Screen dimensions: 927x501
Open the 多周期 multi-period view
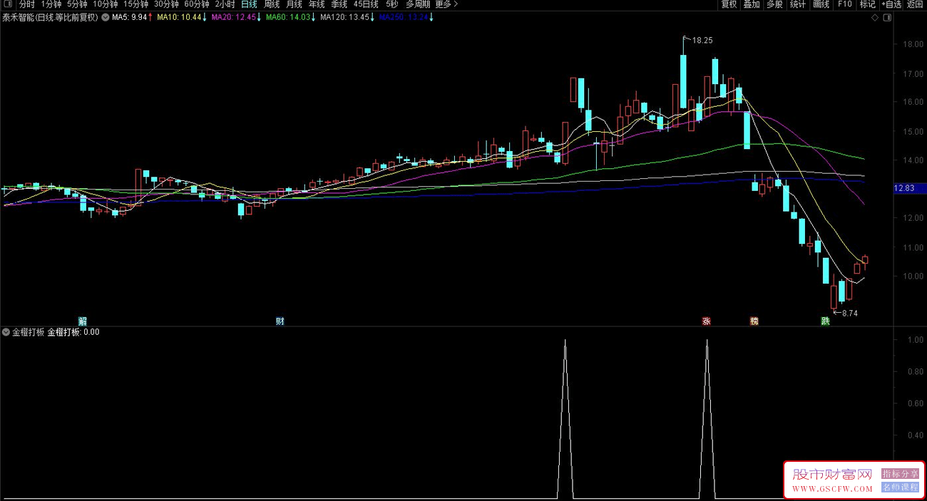coord(418,4)
